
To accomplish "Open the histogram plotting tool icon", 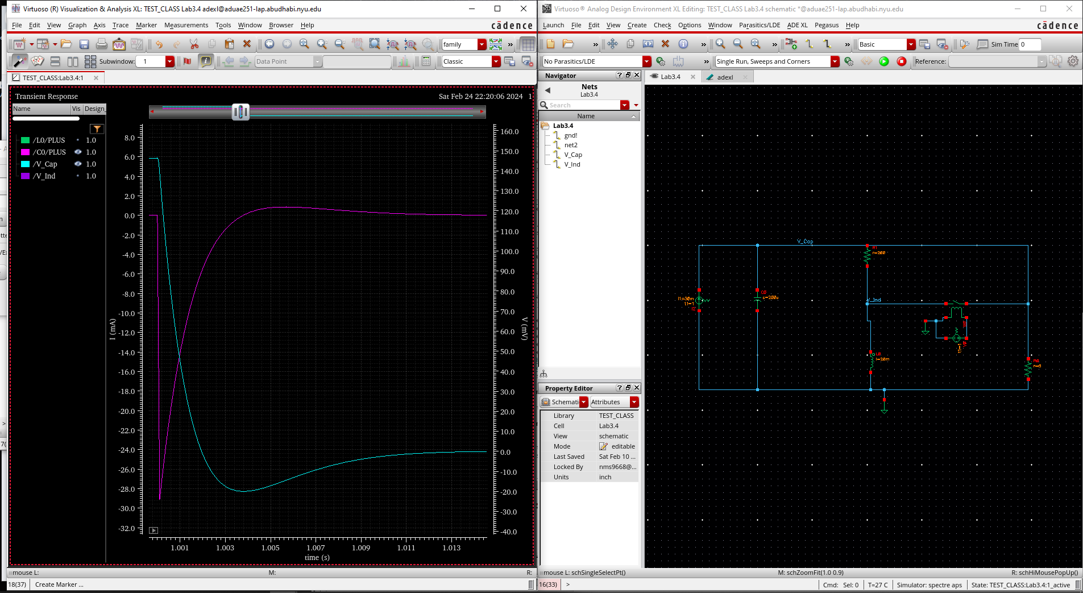I will point(404,61).
